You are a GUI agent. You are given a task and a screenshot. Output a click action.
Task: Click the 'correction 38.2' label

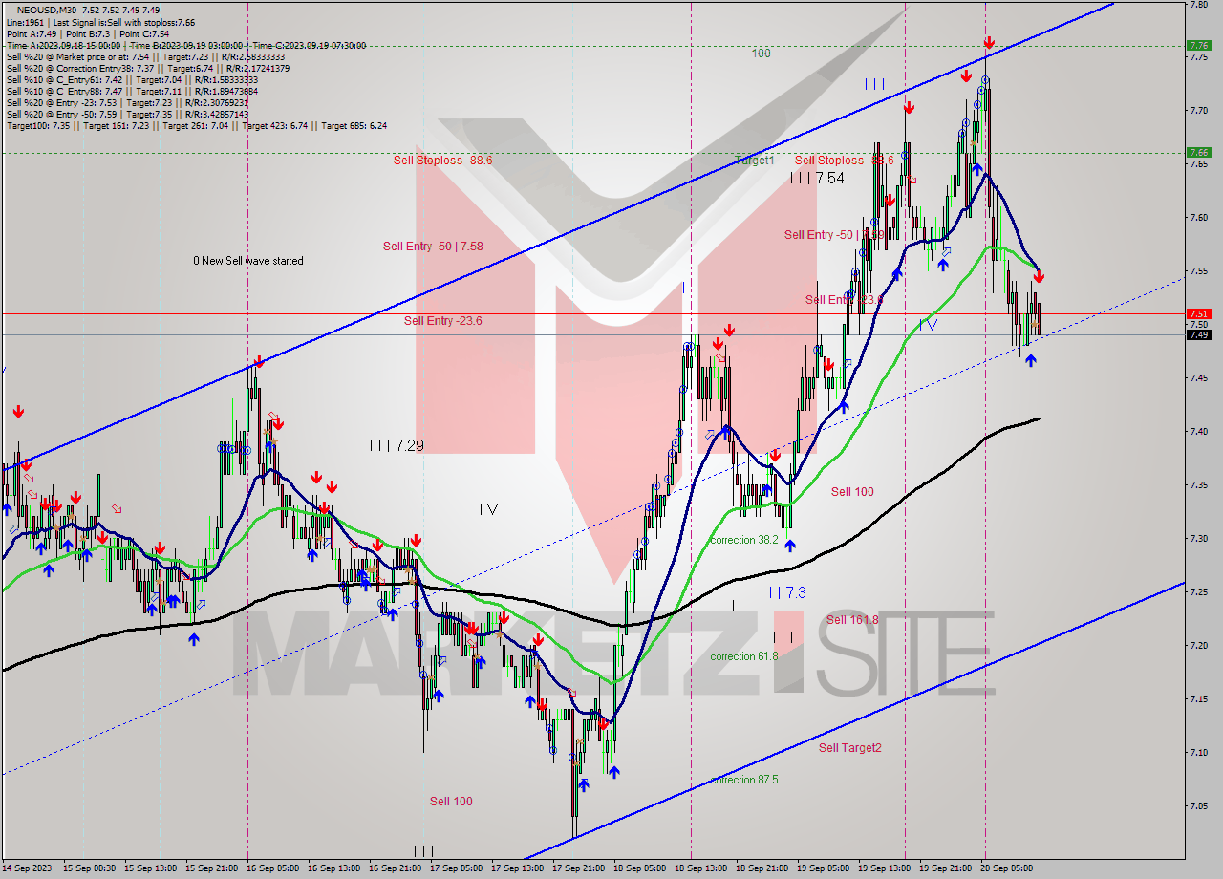(744, 540)
